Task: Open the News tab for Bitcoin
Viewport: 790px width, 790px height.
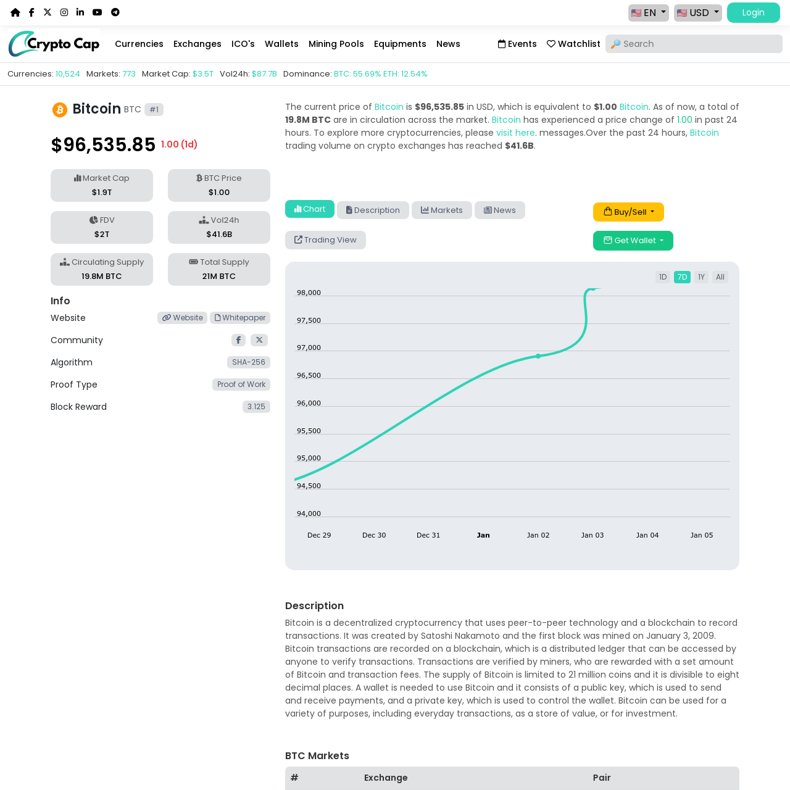Action: pos(499,210)
